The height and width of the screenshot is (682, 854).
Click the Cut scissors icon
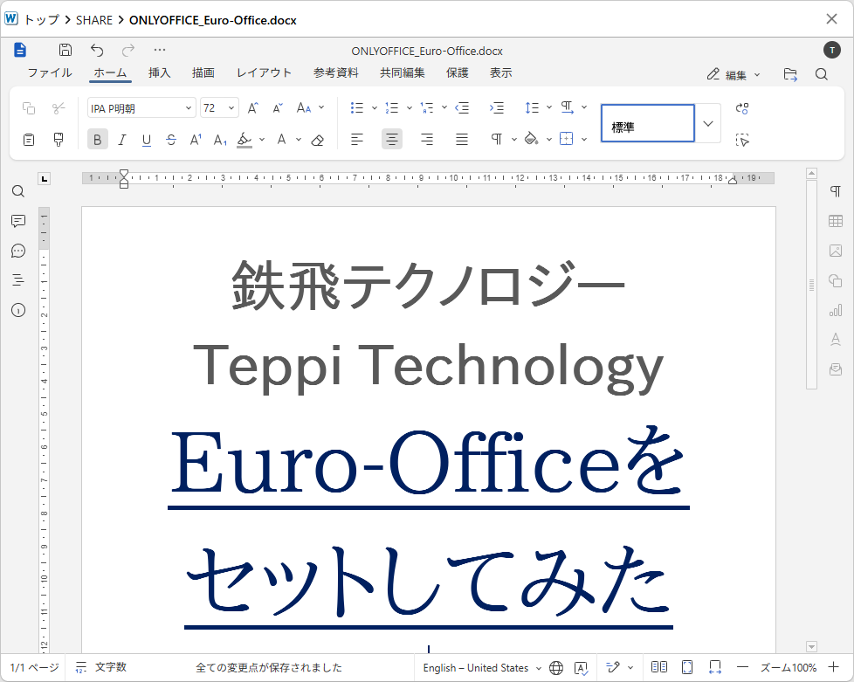coord(59,108)
